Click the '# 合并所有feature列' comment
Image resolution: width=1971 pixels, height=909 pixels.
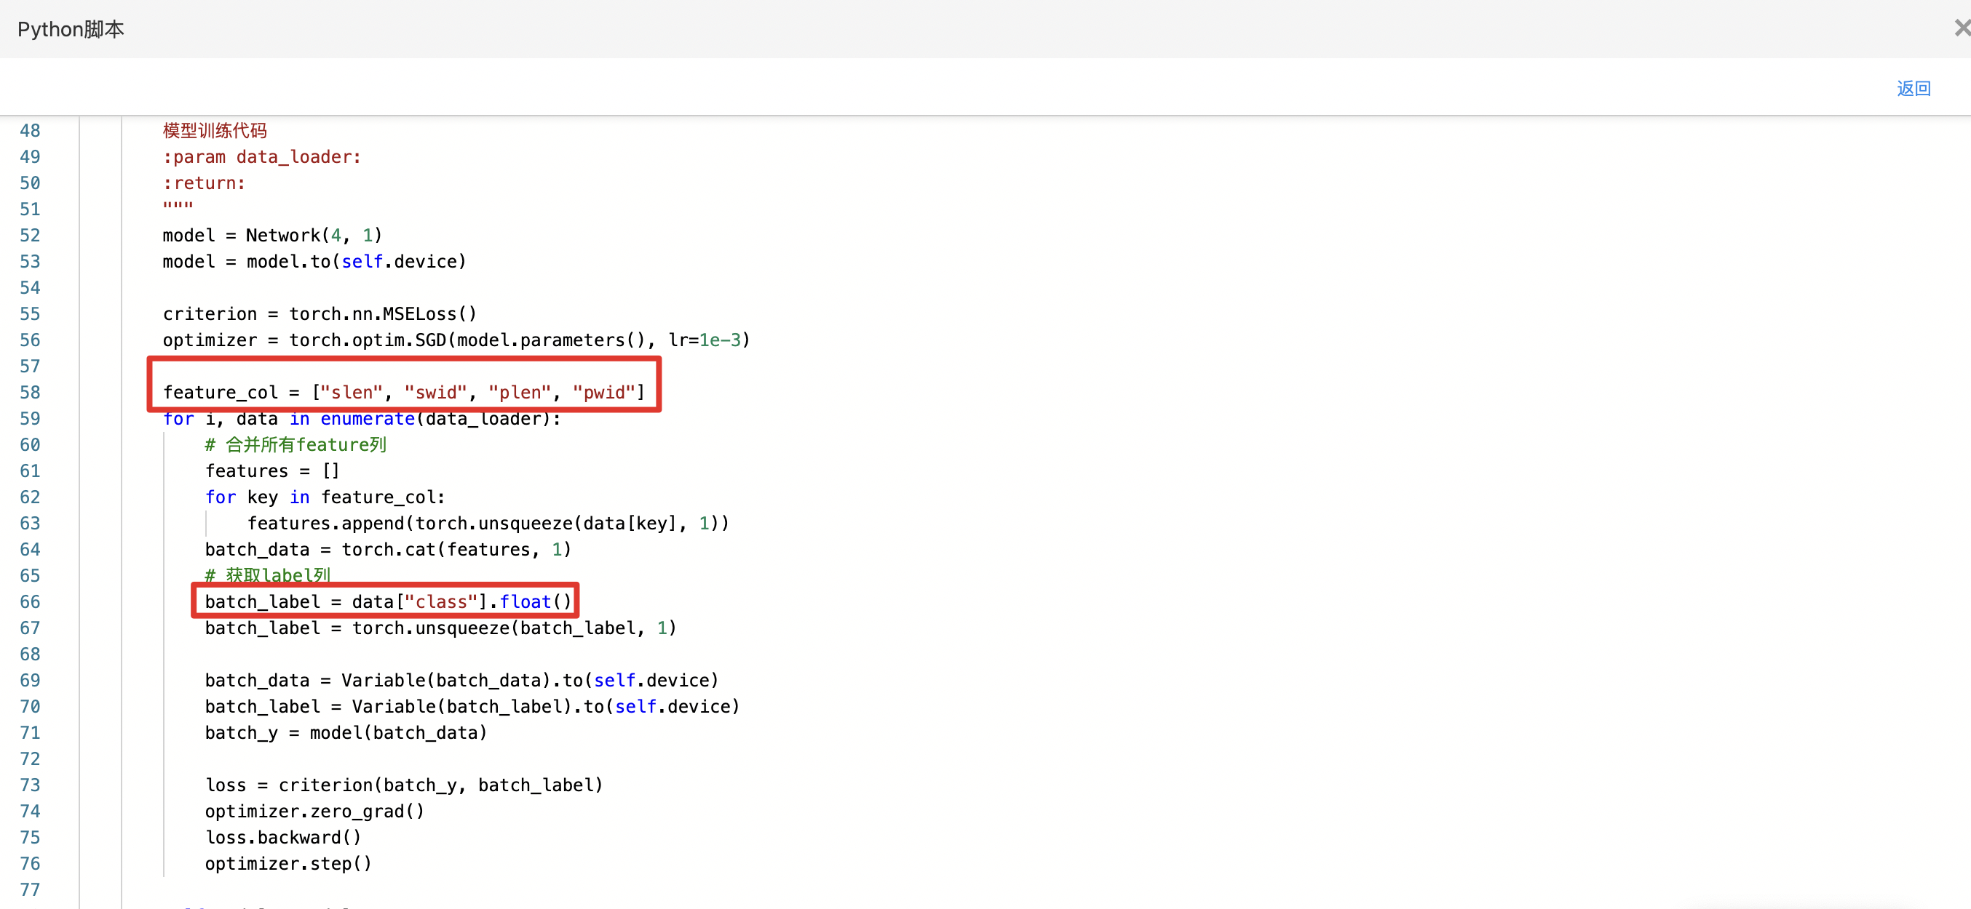(x=296, y=445)
